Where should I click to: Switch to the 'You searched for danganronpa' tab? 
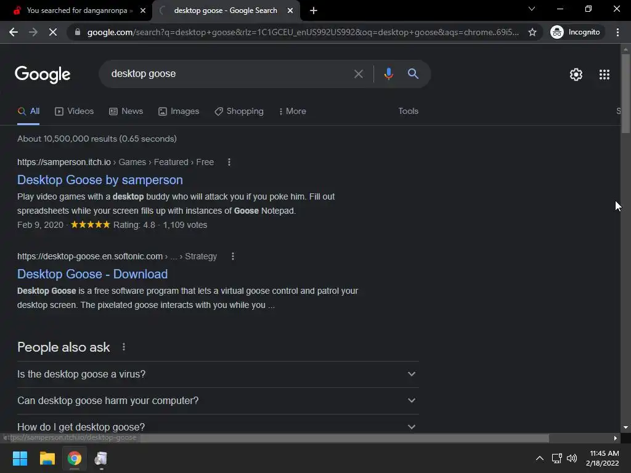pos(76,11)
